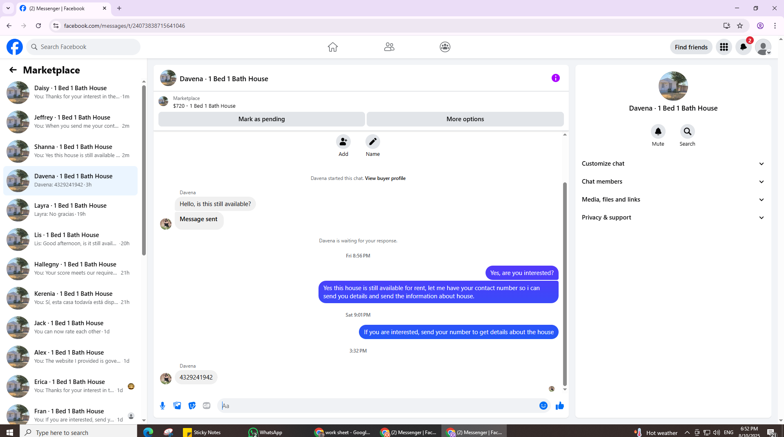Viewport: 784px width, 437px height.
Task: Open the Facebook logo home link
Action: pyautogui.click(x=15, y=47)
